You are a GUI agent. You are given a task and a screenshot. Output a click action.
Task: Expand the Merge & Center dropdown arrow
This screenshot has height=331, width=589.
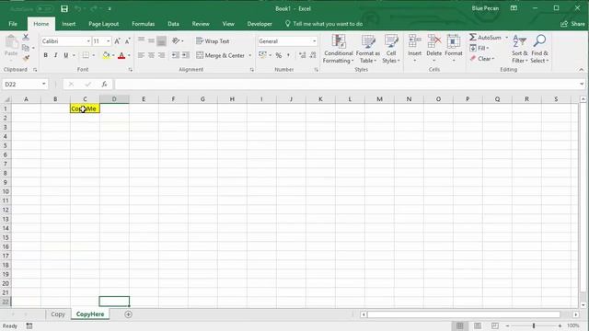click(x=249, y=55)
